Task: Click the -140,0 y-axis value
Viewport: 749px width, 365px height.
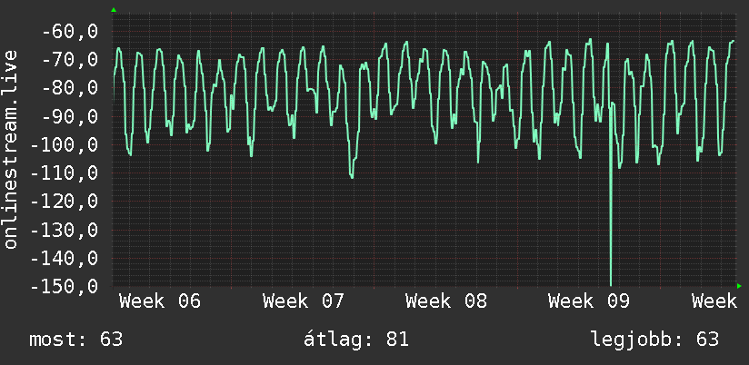Action: pyautogui.click(x=64, y=259)
